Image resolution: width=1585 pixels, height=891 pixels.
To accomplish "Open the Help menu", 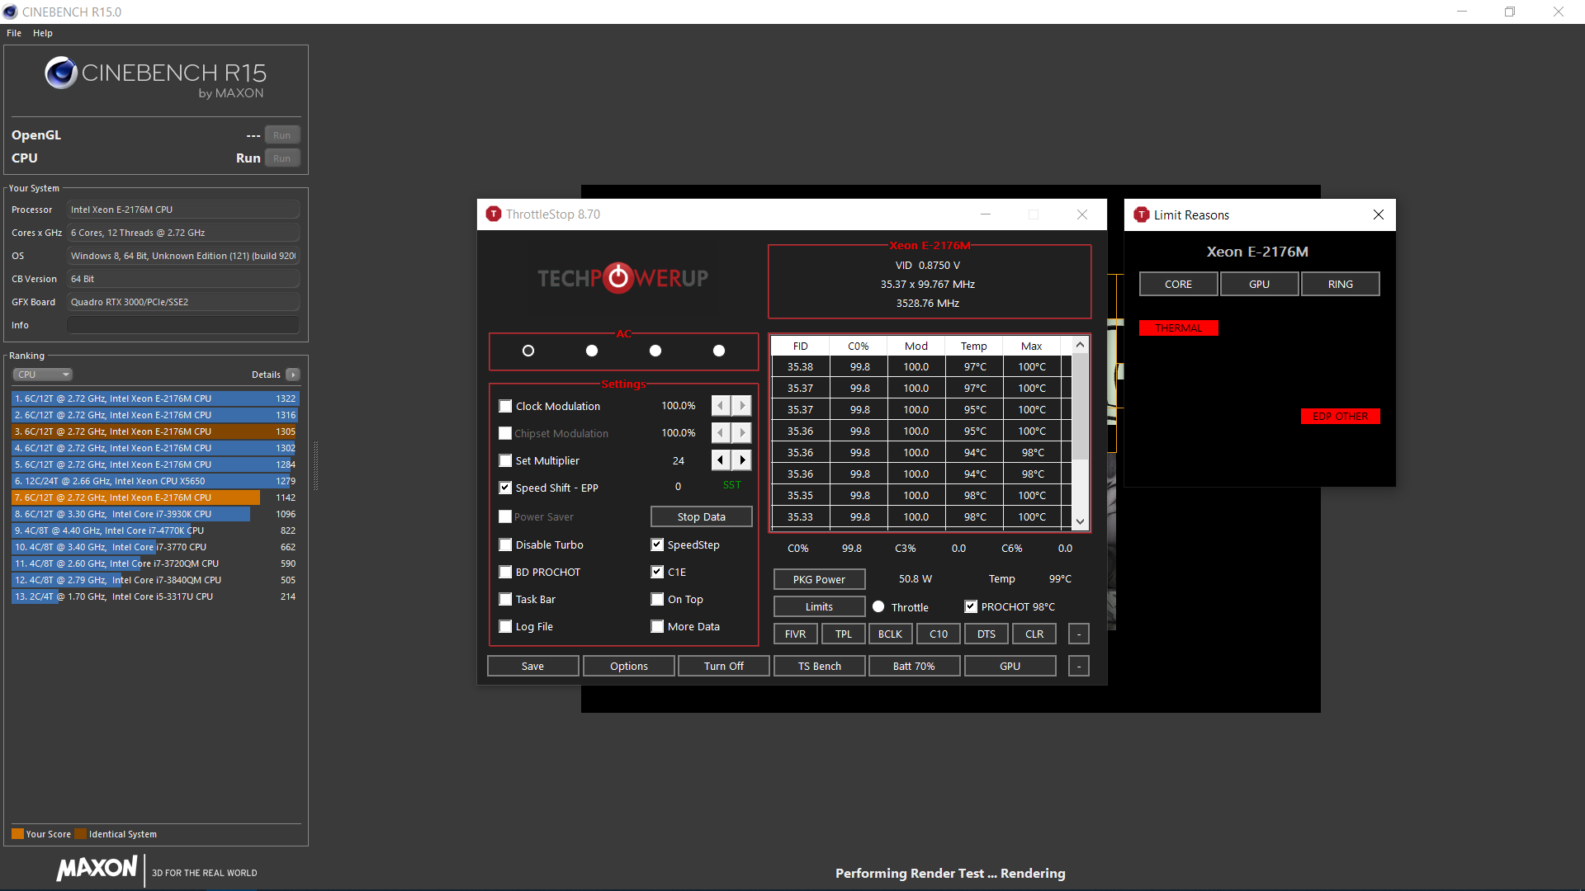I will pyautogui.click(x=43, y=33).
